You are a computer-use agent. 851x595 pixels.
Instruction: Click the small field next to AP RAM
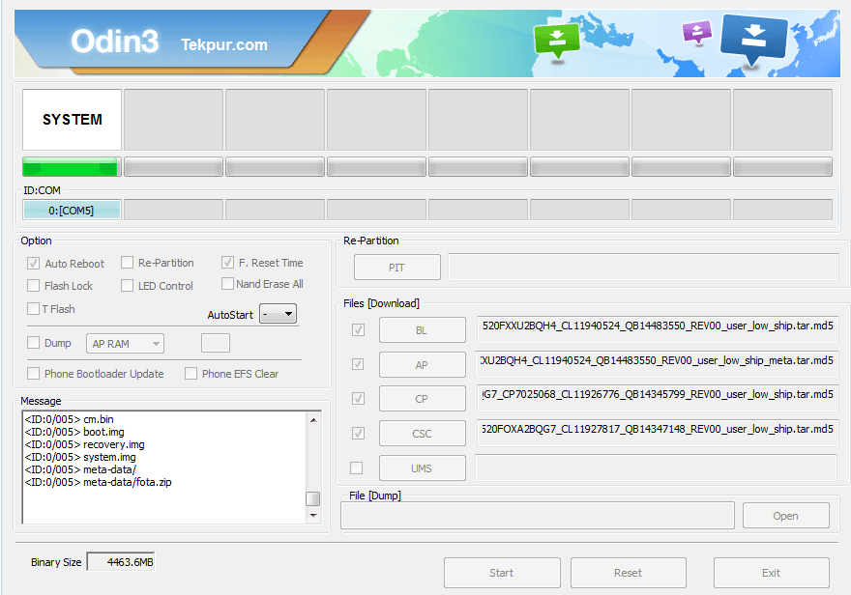click(x=216, y=343)
